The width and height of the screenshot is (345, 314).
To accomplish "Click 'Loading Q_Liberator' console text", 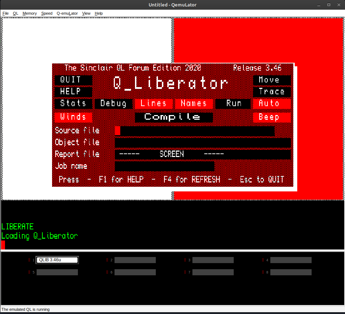I will click(x=39, y=236).
